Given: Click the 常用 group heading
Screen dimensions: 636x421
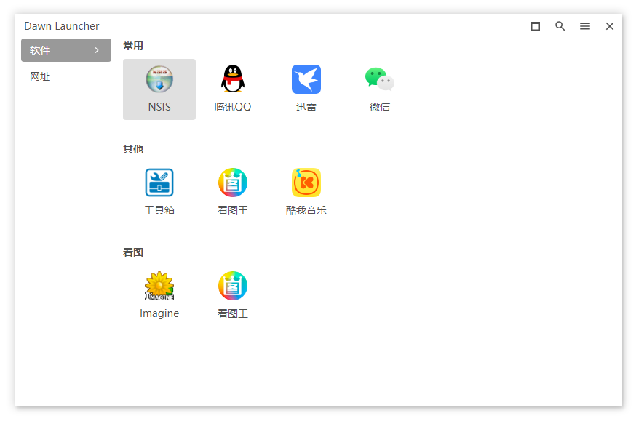Looking at the screenshot, I should pos(133,46).
